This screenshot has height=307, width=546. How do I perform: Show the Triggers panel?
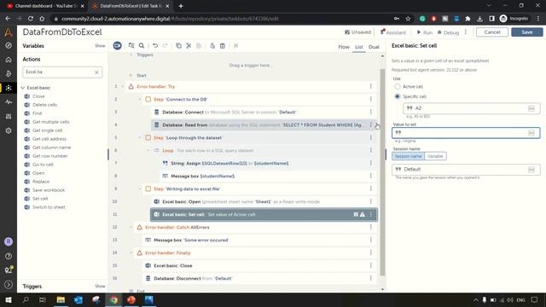tap(100, 287)
